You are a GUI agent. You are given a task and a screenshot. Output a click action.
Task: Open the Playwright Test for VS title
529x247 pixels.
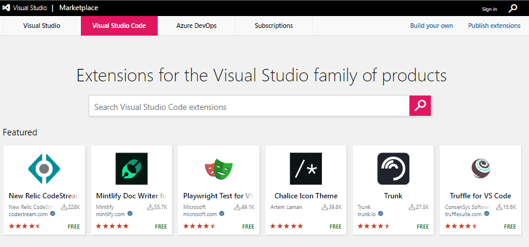218,196
